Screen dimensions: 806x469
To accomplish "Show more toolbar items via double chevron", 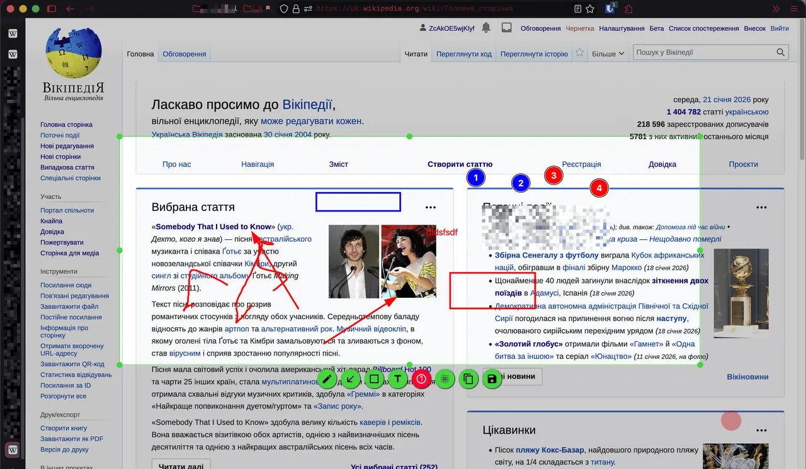I will (x=776, y=9).
